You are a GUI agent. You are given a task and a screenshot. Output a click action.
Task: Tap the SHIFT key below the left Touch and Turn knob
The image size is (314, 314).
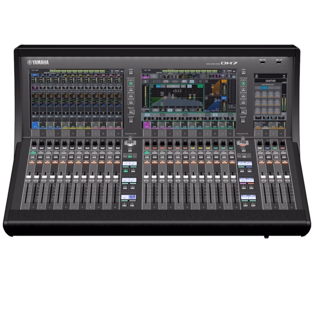(130, 150)
